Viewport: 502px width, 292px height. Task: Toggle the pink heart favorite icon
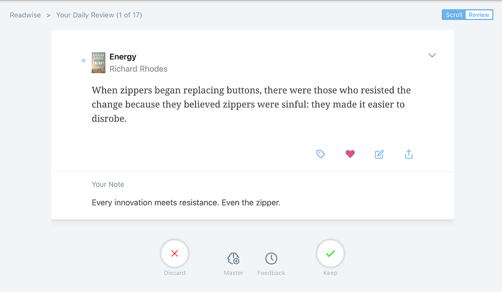[x=350, y=154]
